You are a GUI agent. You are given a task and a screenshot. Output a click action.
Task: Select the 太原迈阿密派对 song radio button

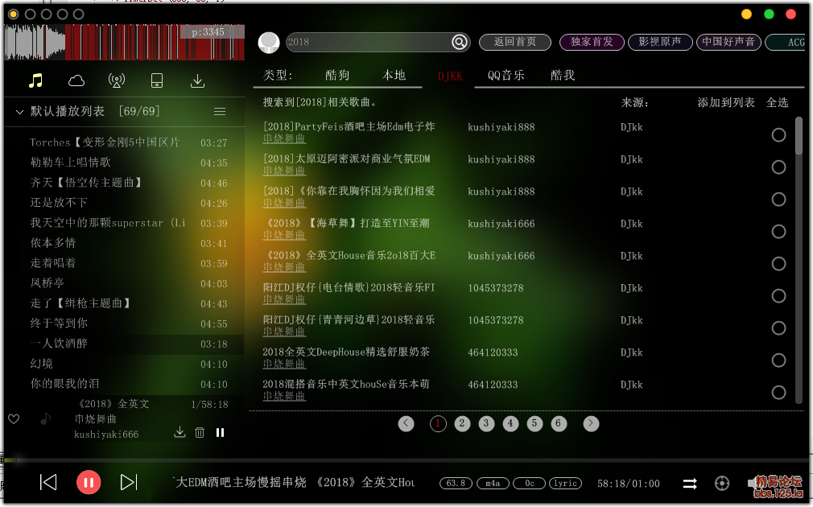(x=778, y=167)
